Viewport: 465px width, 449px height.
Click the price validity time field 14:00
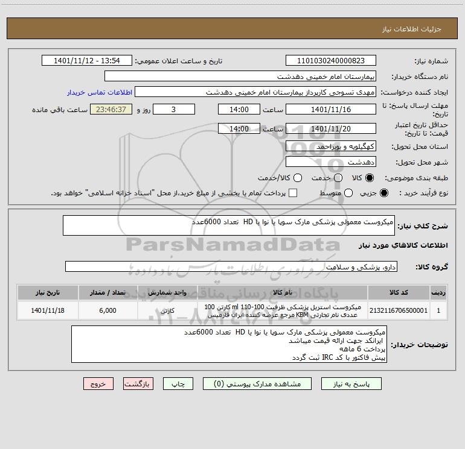coord(239,128)
